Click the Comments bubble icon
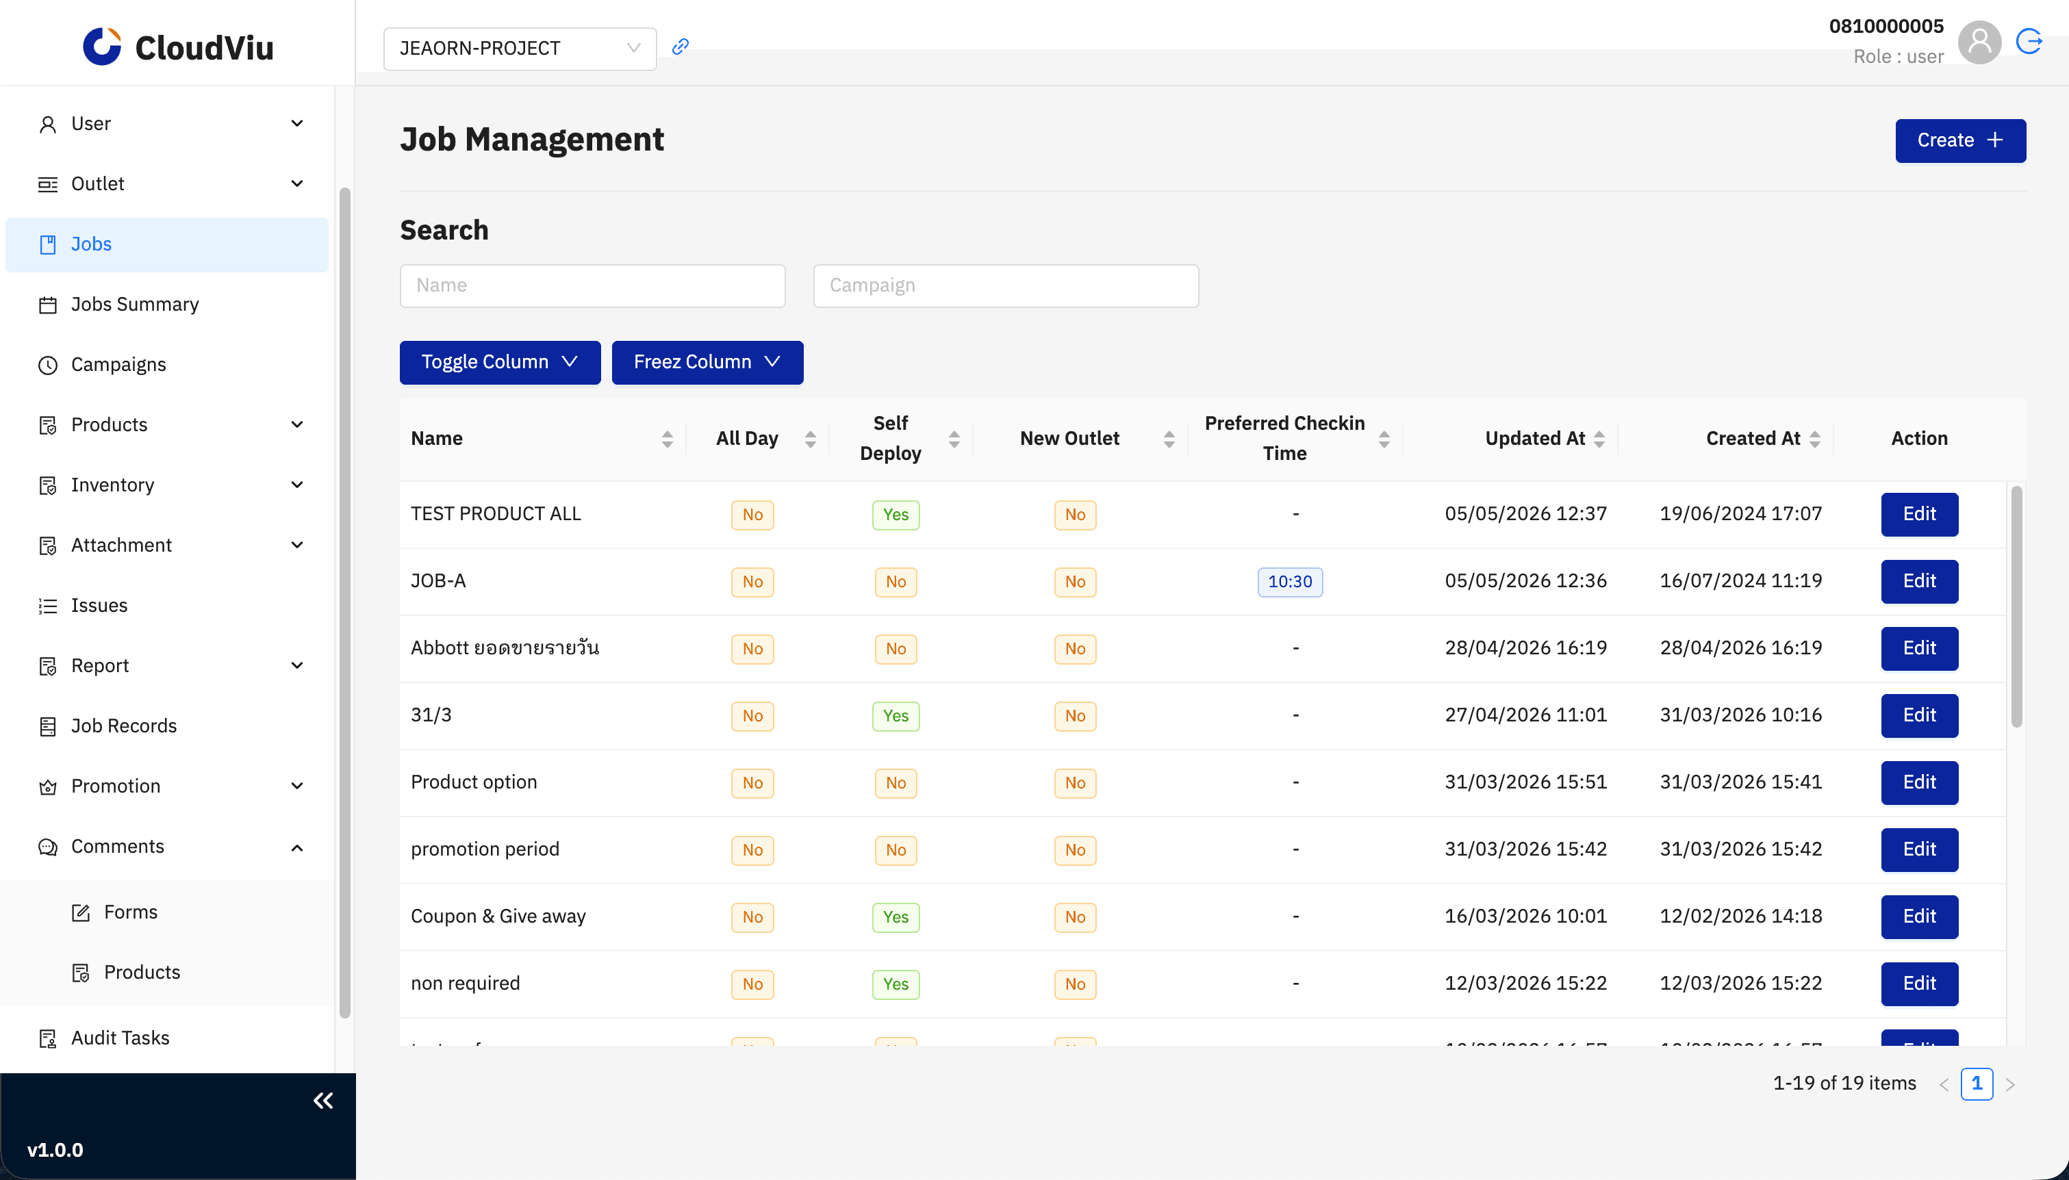The image size is (2069, 1180). tap(48, 847)
